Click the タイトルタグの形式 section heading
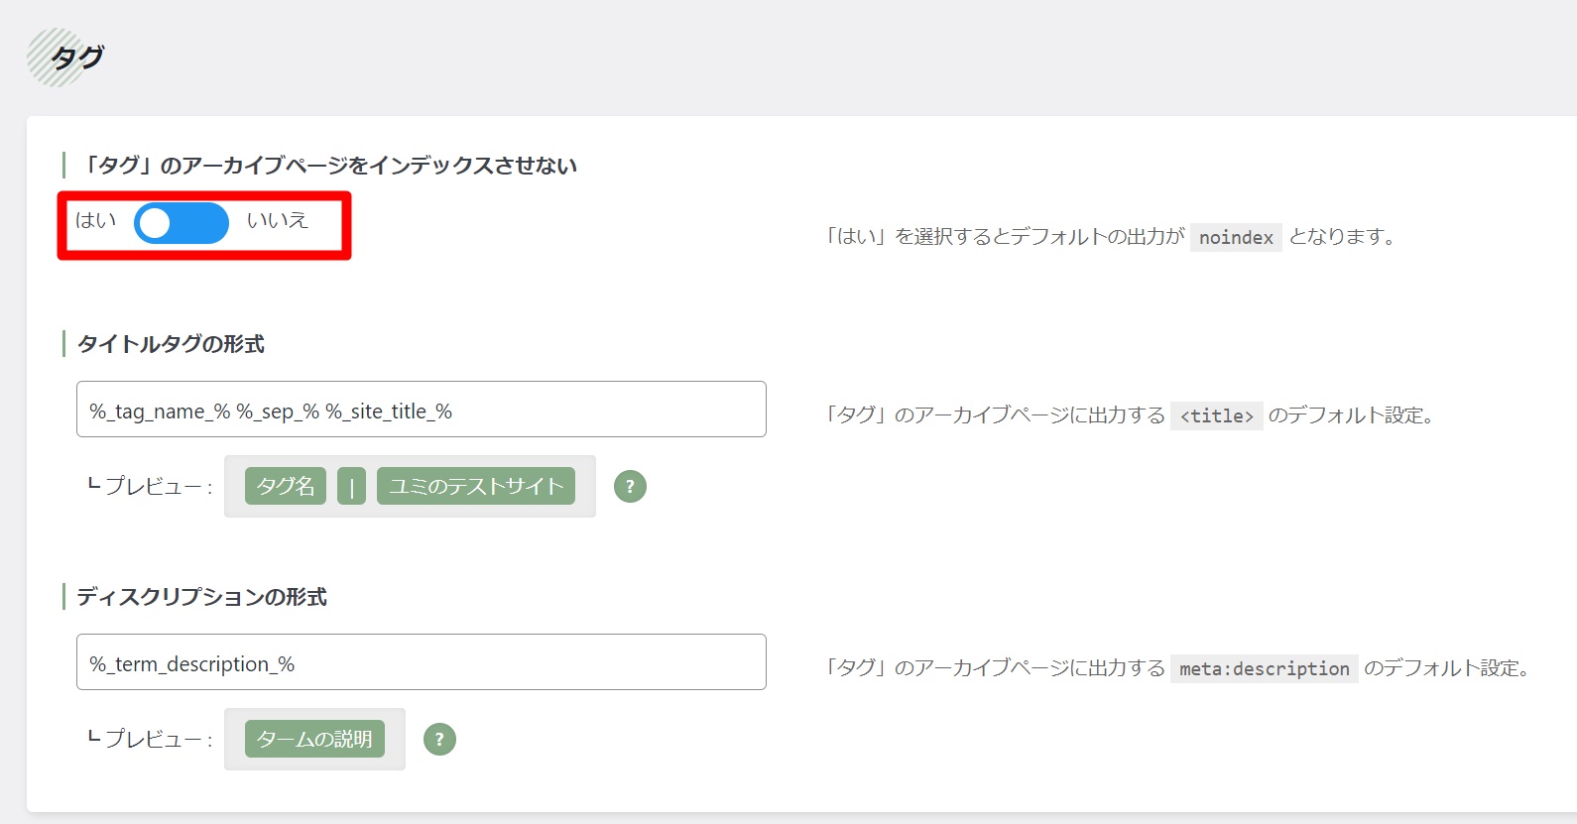The height and width of the screenshot is (824, 1577). coord(171,344)
